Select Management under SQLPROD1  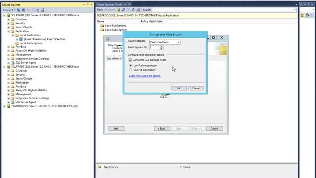(23, 55)
